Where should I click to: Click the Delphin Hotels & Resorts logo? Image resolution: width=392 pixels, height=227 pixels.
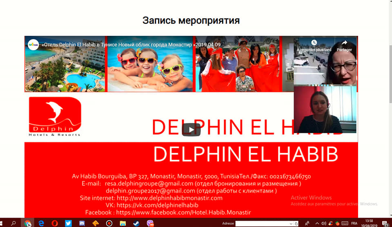55,116
